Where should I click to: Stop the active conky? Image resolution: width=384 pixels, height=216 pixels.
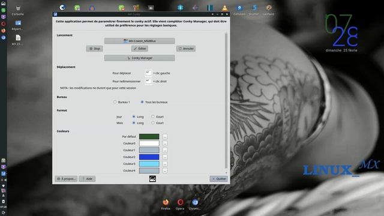coord(95,49)
